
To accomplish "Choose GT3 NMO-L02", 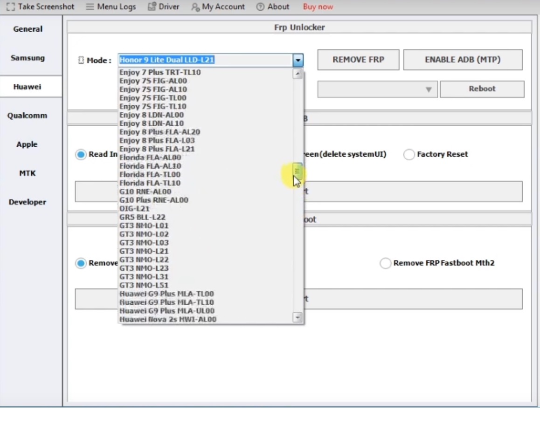I will coord(206,234).
